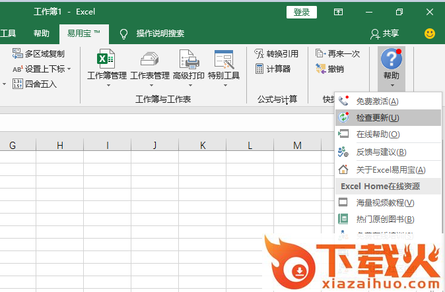
Task: Click the book icon beside 热门原创图书
Action: 343,219
